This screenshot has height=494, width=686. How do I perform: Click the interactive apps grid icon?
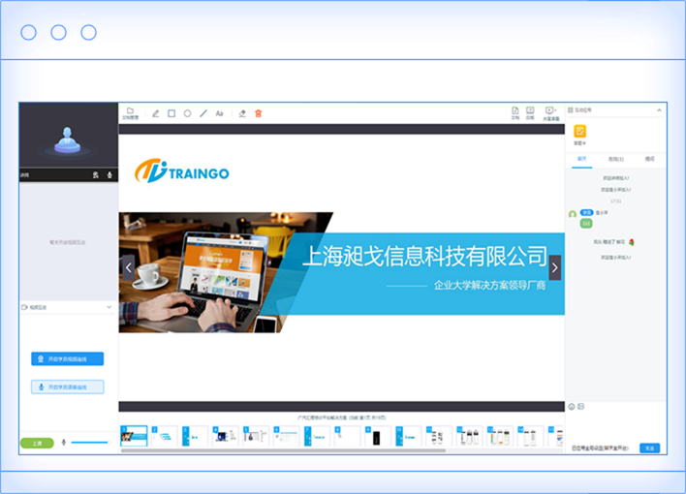pyautogui.click(x=571, y=110)
